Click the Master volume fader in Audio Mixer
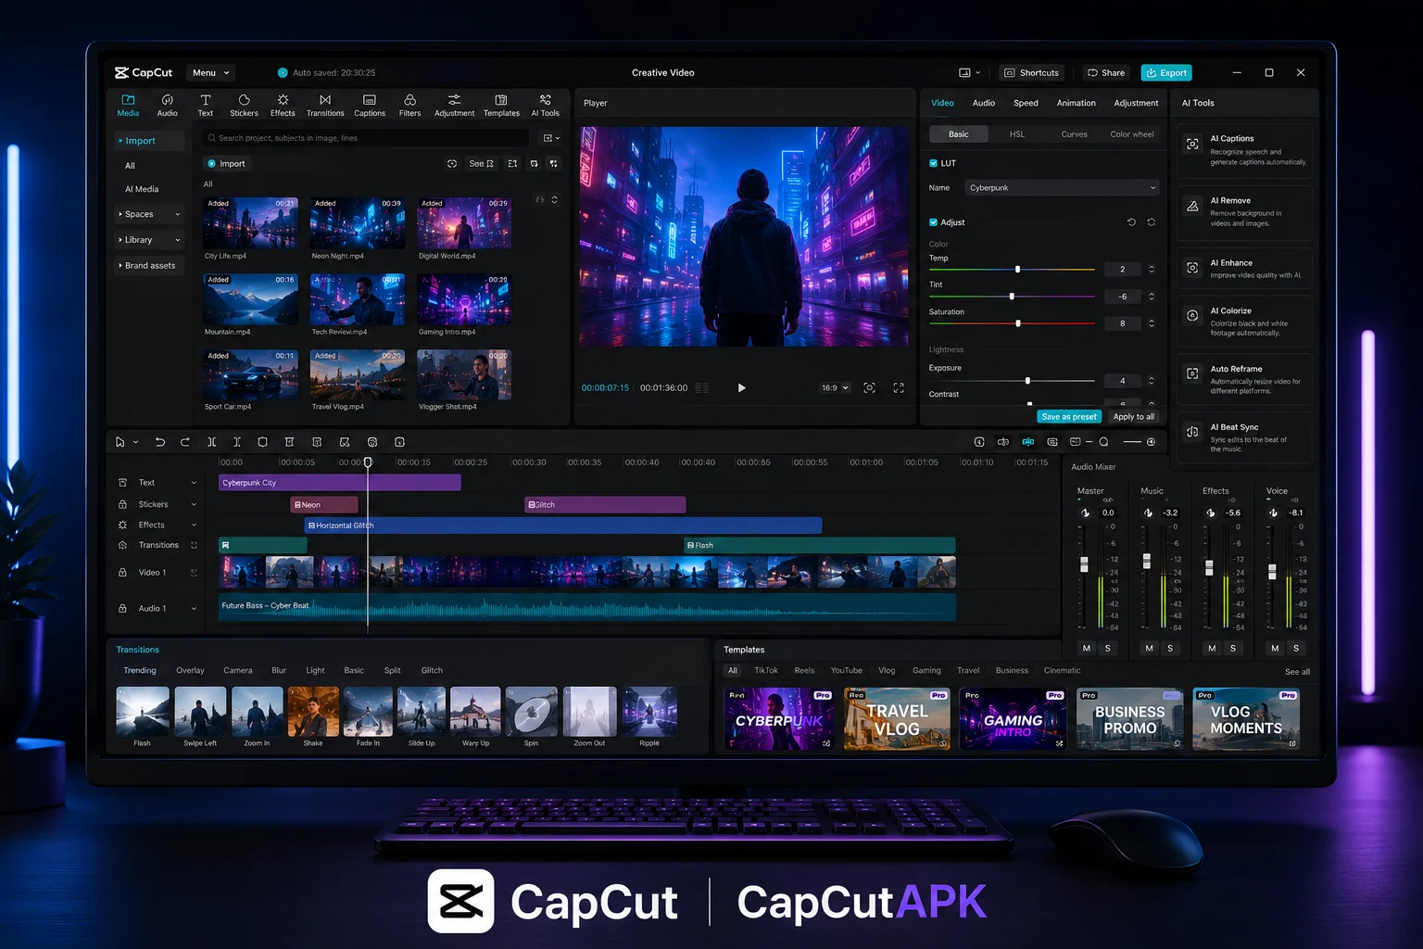1423x949 pixels. (x=1084, y=563)
